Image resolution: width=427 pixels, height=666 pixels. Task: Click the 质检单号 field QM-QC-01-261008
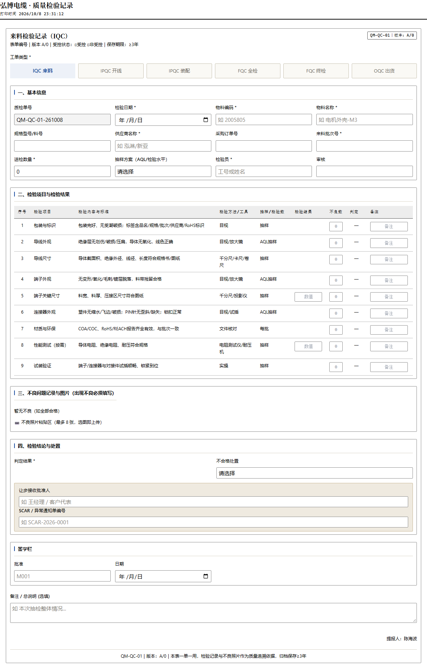click(62, 120)
